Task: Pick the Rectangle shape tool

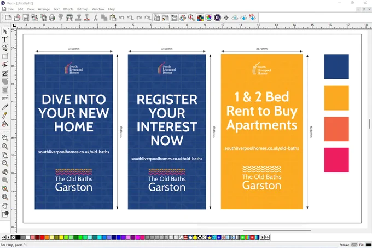Action: 5,56
